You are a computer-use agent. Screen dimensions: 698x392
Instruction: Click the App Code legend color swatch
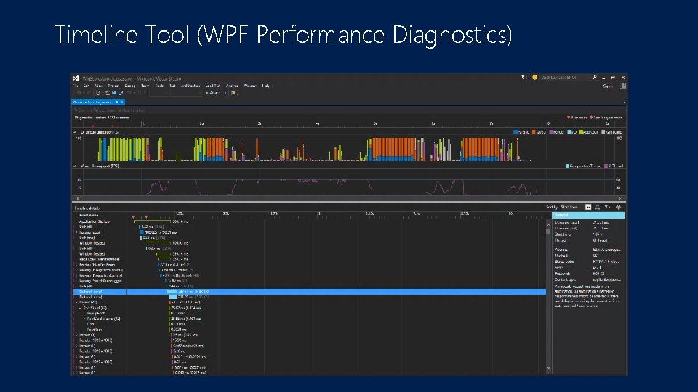coord(580,132)
